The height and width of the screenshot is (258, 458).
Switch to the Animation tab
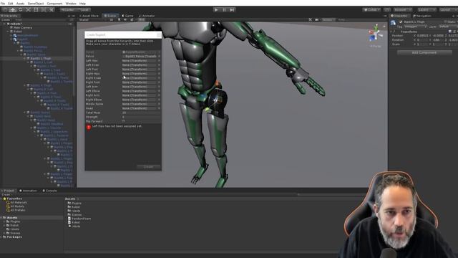coord(28,191)
